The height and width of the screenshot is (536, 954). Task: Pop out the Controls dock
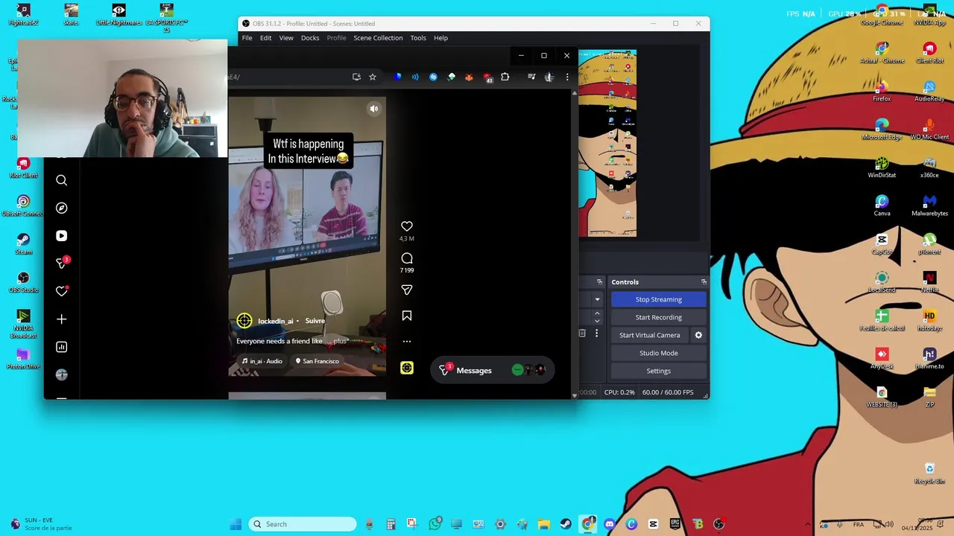point(704,282)
